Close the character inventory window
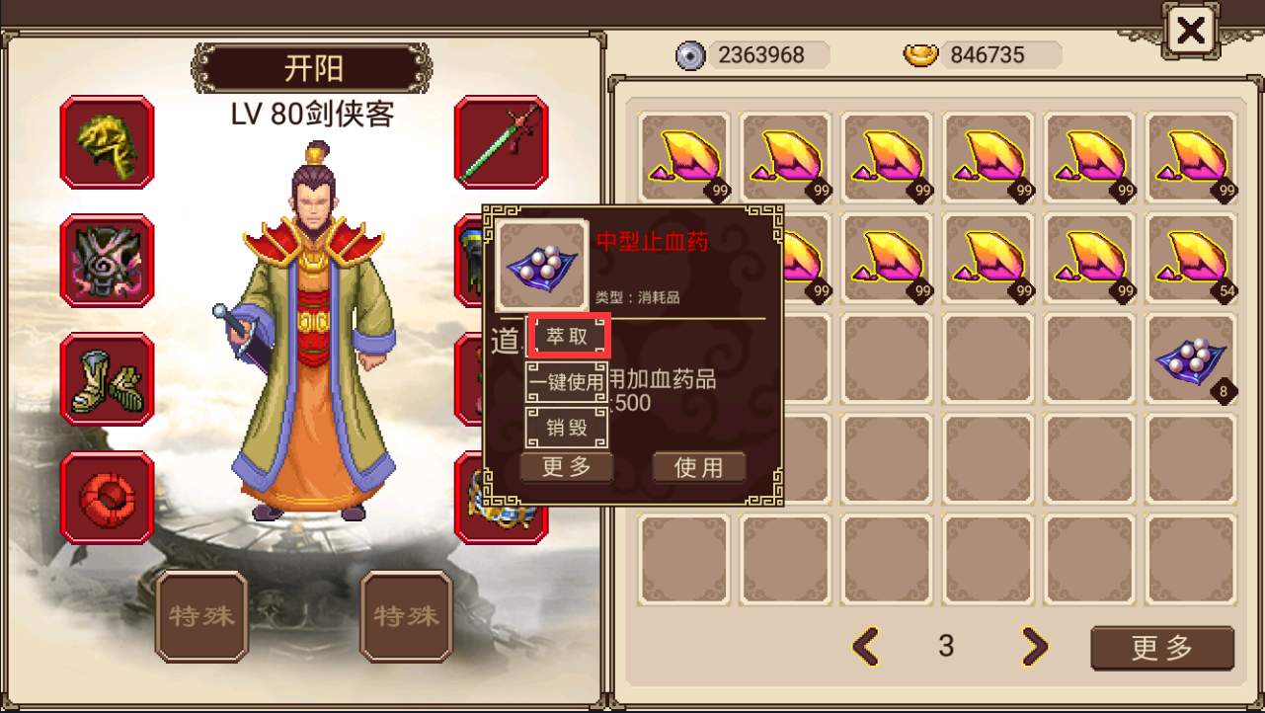 point(1191,33)
